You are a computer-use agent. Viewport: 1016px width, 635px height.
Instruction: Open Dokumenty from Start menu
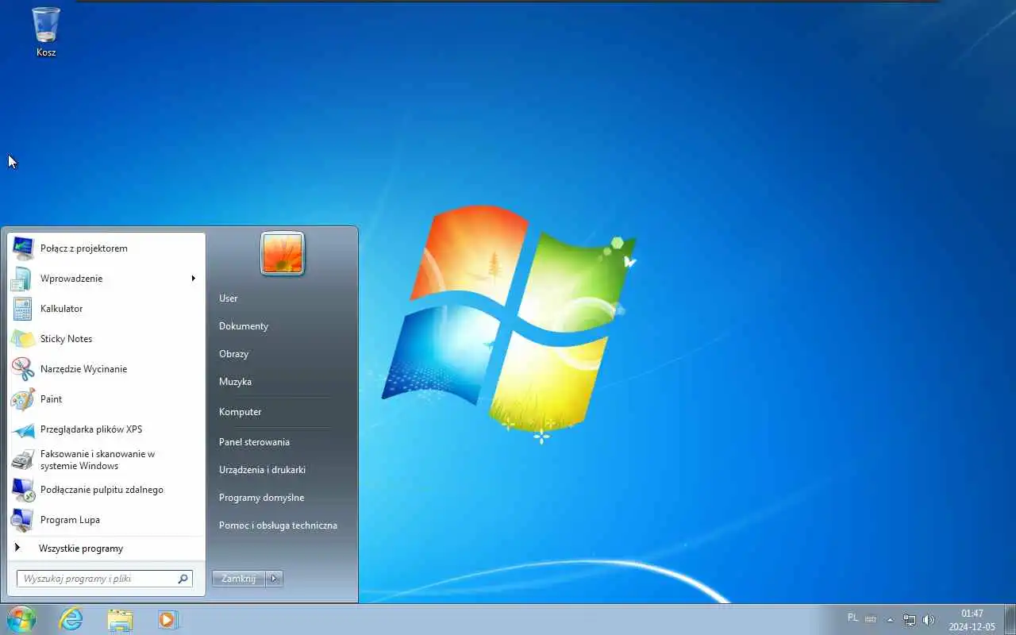(x=244, y=326)
